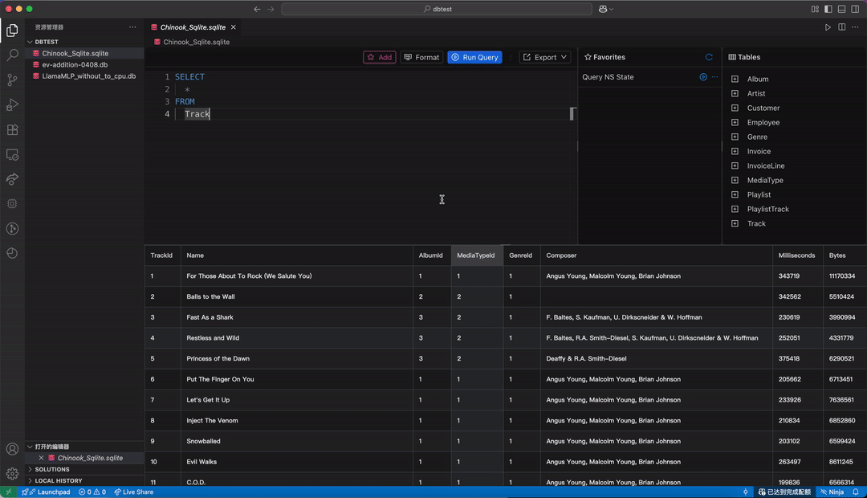This screenshot has width=867, height=498.
Task: Click the Add favorite button
Action: 379,57
